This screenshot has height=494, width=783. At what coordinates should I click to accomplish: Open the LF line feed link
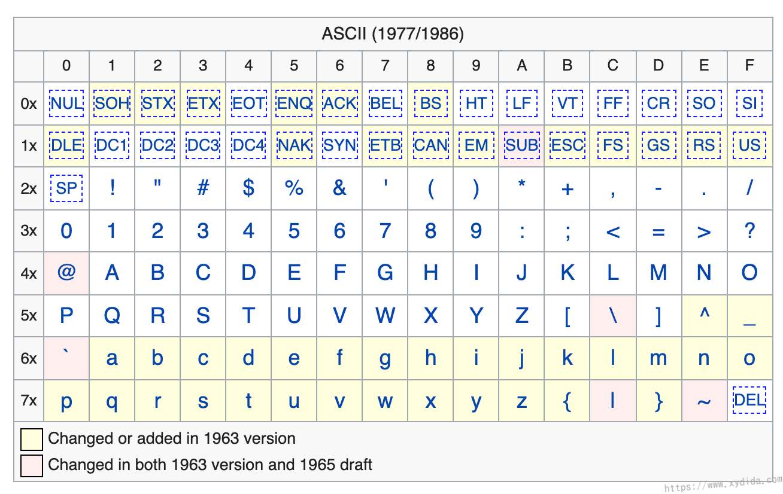[x=521, y=103]
